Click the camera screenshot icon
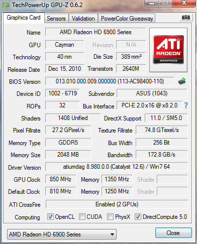This screenshot has height=244, width=197. pyautogui.click(x=186, y=18)
